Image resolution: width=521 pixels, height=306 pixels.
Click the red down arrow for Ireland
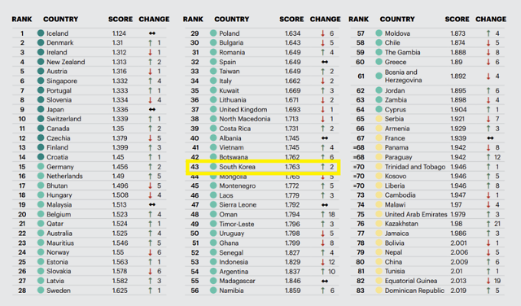(150, 52)
